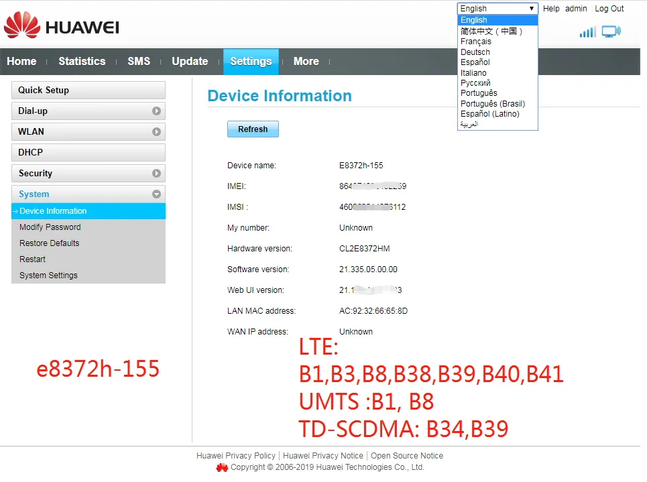Click the Refresh button
Image resolution: width=647 pixels, height=482 pixels.
[253, 129]
